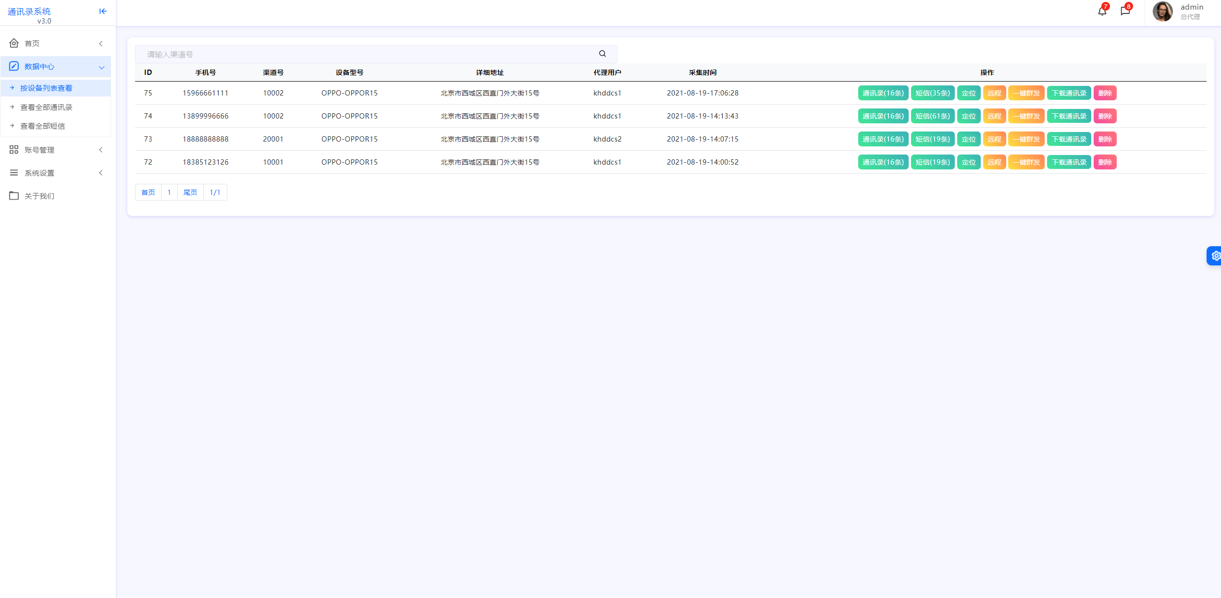1221x598 pixels.
Task: Go to 尾页 in pagination
Action: [x=190, y=192]
